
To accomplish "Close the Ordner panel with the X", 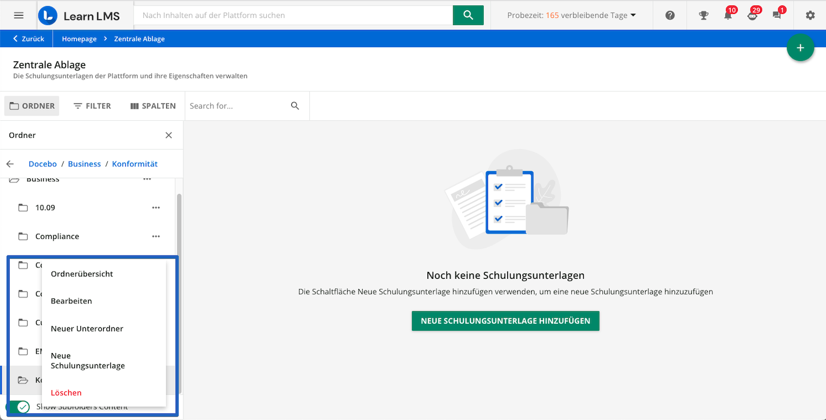I will (x=168, y=135).
